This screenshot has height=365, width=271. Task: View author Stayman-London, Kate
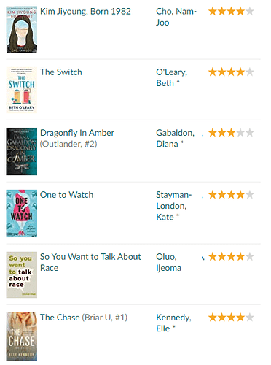click(174, 206)
